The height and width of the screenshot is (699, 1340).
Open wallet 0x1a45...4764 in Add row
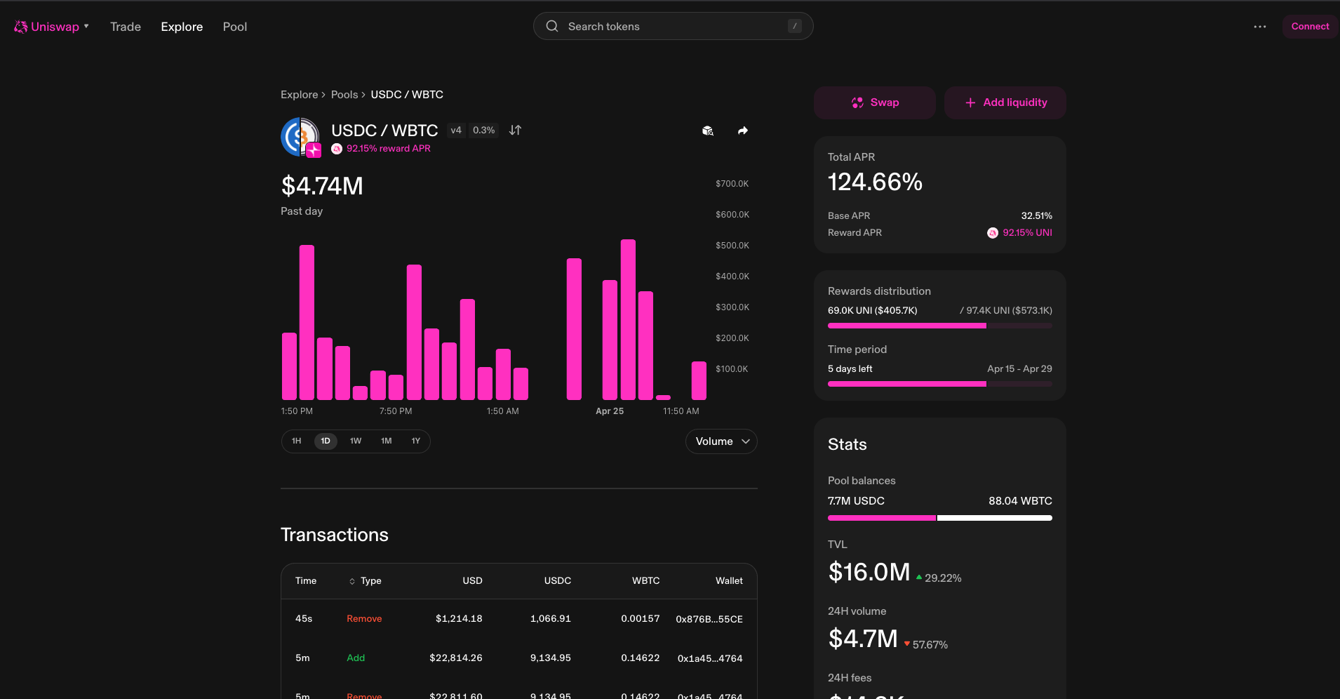pos(709,658)
